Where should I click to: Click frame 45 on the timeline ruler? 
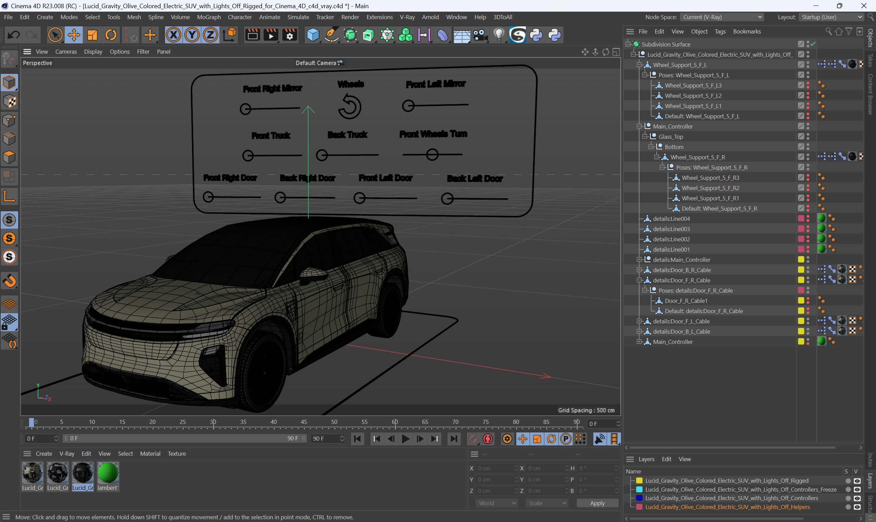(x=304, y=422)
